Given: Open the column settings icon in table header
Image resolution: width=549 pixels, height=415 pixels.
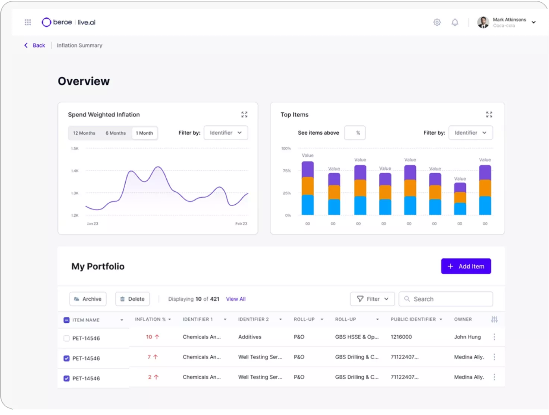Looking at the screenshot, I should (x=495, y=319).
